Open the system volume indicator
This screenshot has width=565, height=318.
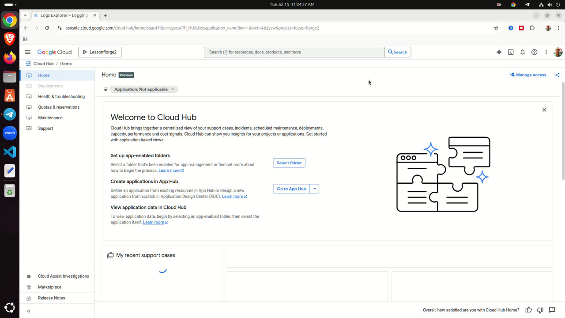click(550, 4)
